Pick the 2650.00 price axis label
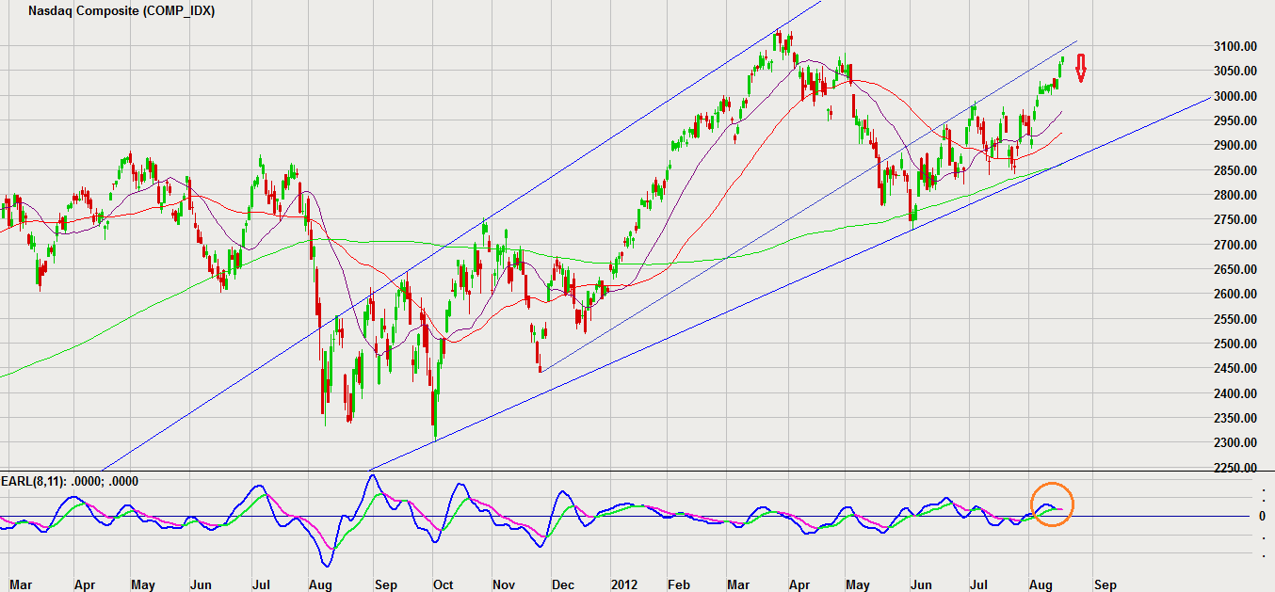 pyautogui.click(x=1233, y=269)
